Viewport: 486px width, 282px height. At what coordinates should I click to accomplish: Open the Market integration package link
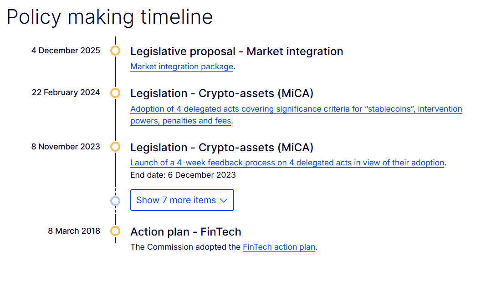[x=182, y=67]
